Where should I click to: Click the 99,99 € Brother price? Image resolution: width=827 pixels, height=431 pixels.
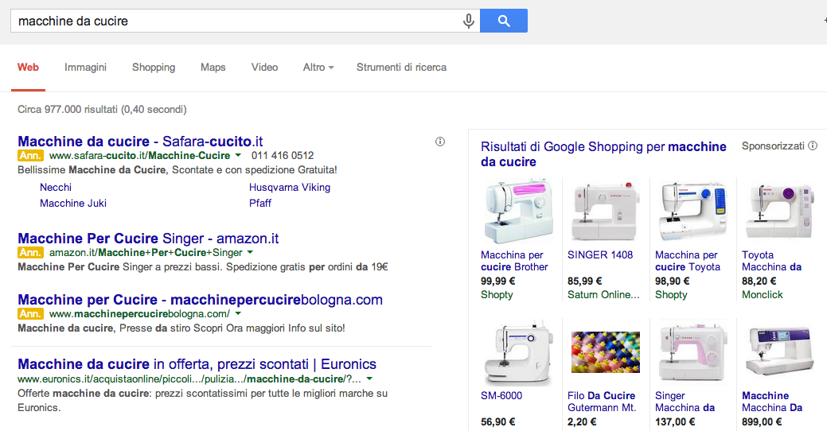coord(498,282)
